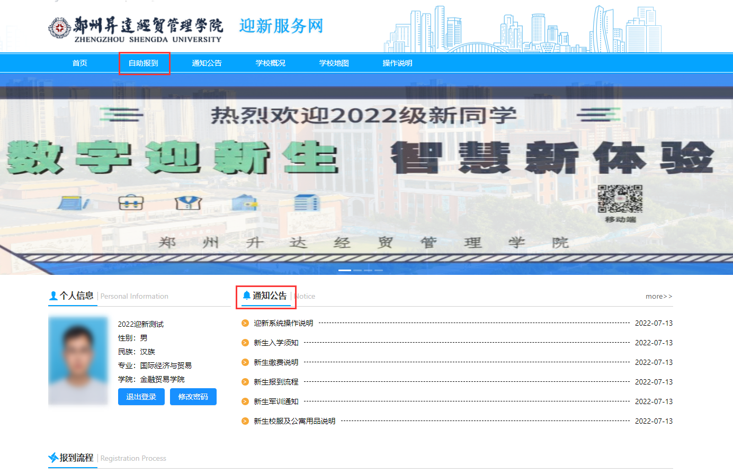
Task: Open notice 新生入学须知
Action: point(276,343)
